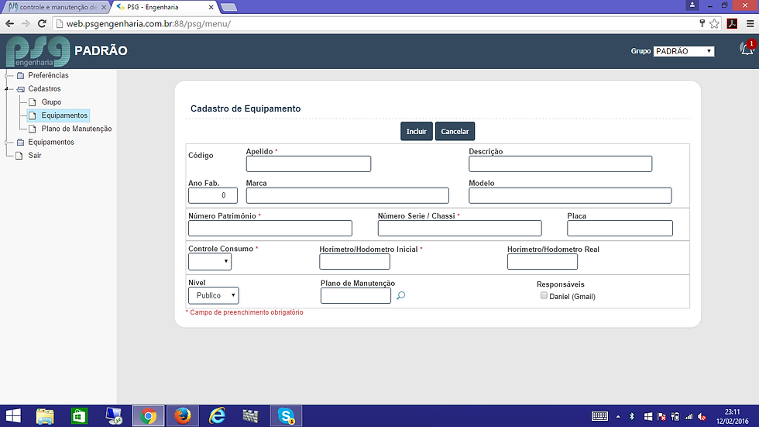Viewport: 759px width, 427px height.
Task: Click the Plano de Manutenção text field
Action: coord(355,295)
